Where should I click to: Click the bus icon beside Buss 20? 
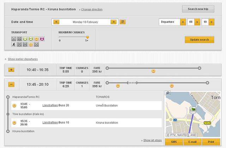[x=14, y=105]
